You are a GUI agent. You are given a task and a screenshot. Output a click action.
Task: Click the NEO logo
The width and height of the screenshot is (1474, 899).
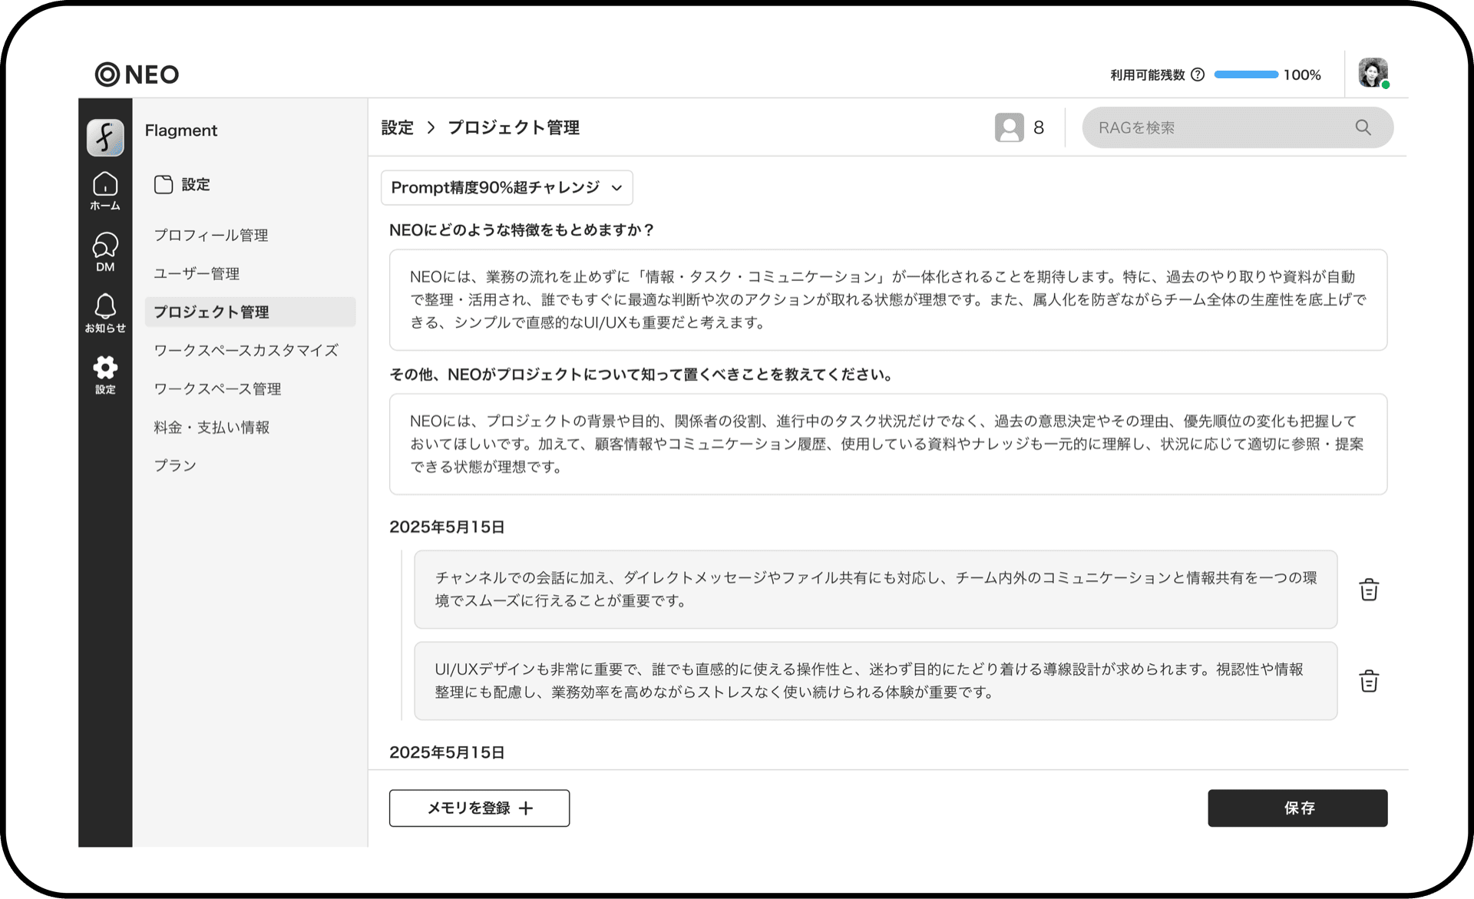[137, 74]
